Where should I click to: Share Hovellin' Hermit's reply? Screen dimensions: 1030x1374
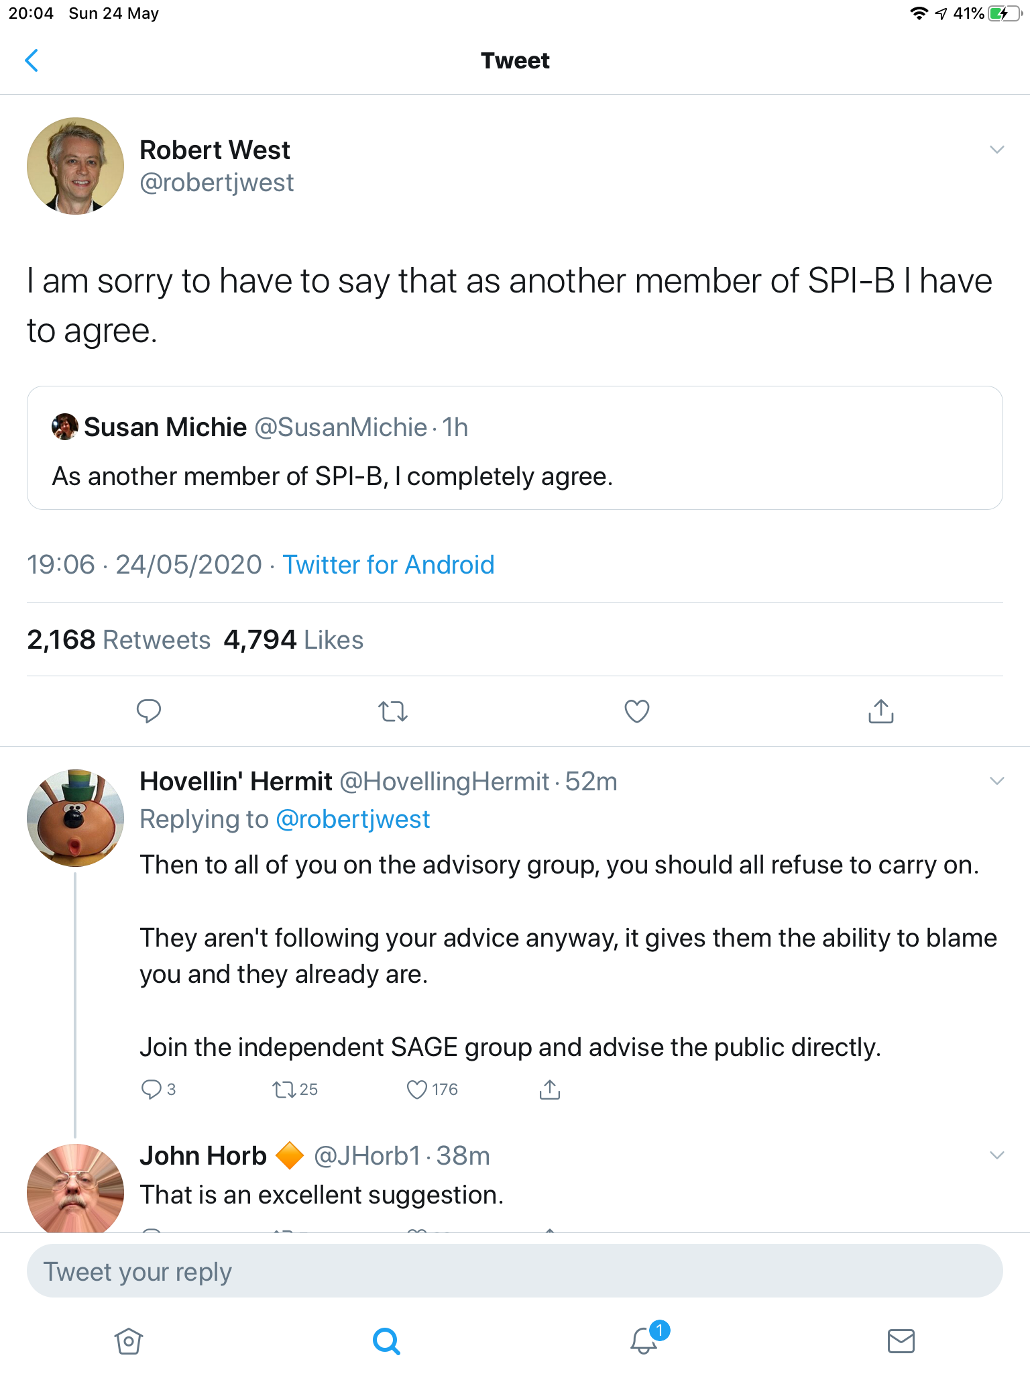click(x=549, y=1089)
